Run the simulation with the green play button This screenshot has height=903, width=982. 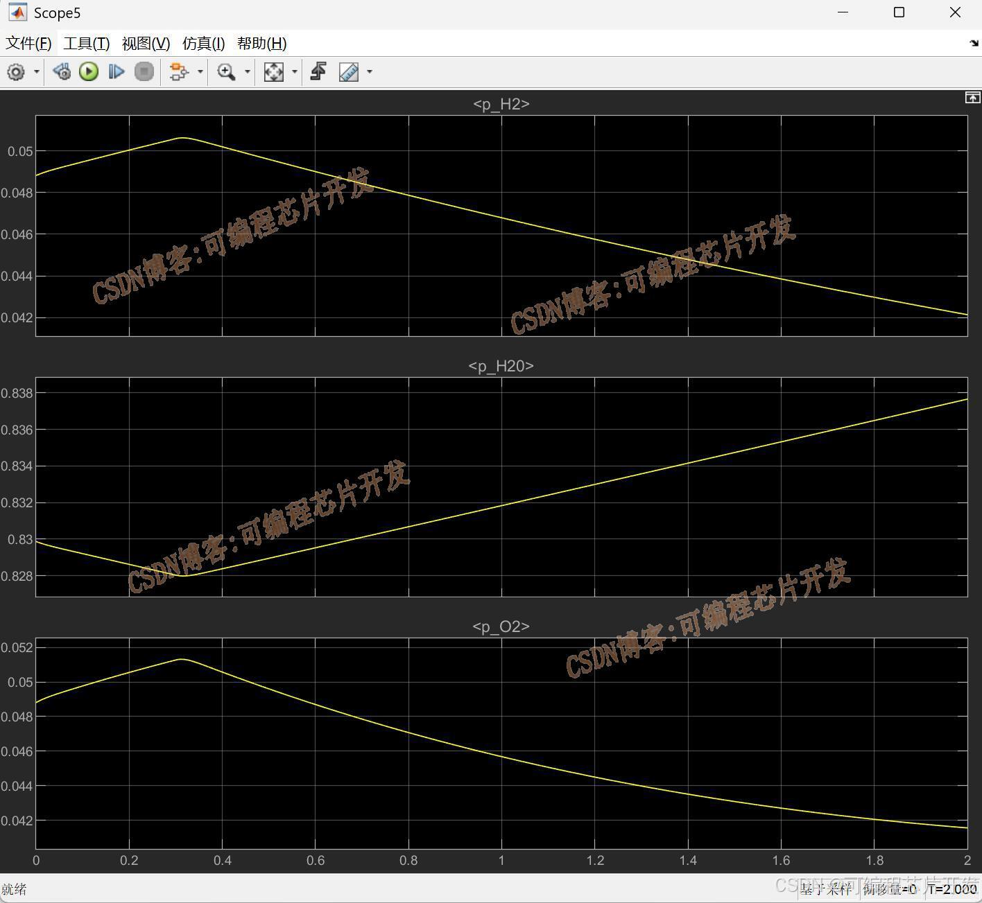tap(89, 72)
